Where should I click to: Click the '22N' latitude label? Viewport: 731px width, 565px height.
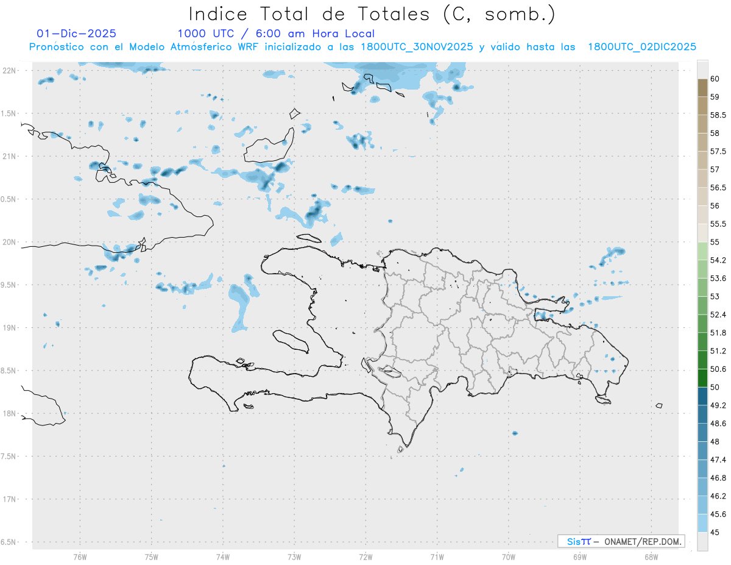9,71
